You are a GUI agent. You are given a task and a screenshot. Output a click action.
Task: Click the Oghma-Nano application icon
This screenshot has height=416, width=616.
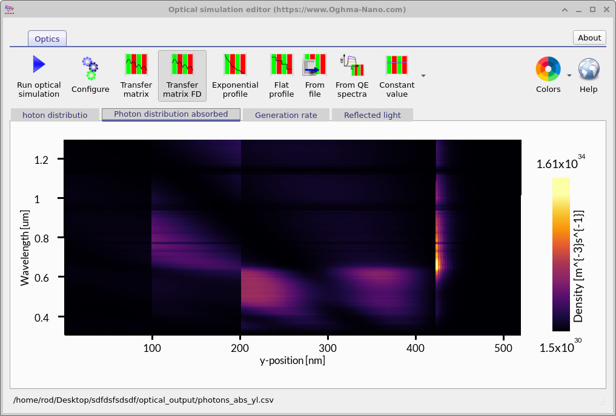(8, 10)
